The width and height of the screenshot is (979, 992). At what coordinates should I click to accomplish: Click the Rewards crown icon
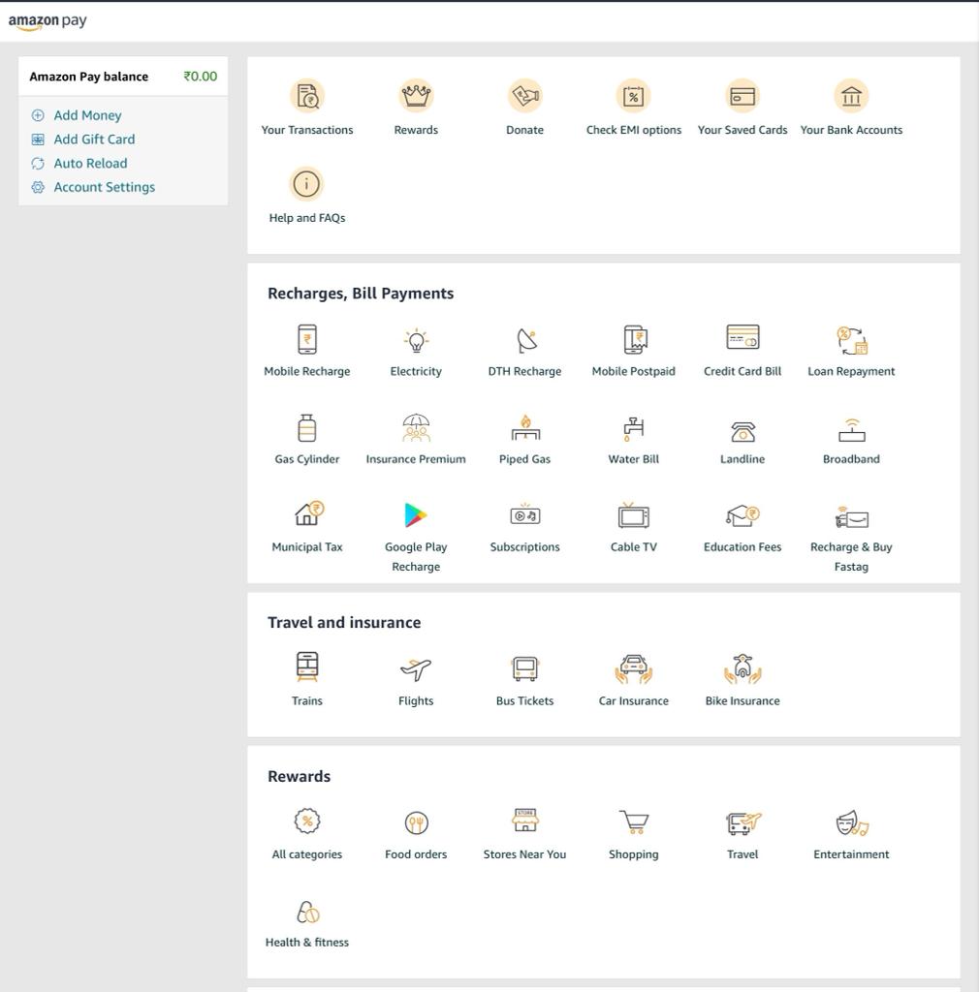pos(416,97)
